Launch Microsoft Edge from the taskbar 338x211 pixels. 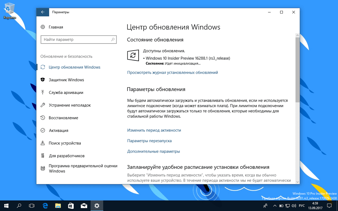(x=45, y=205)
